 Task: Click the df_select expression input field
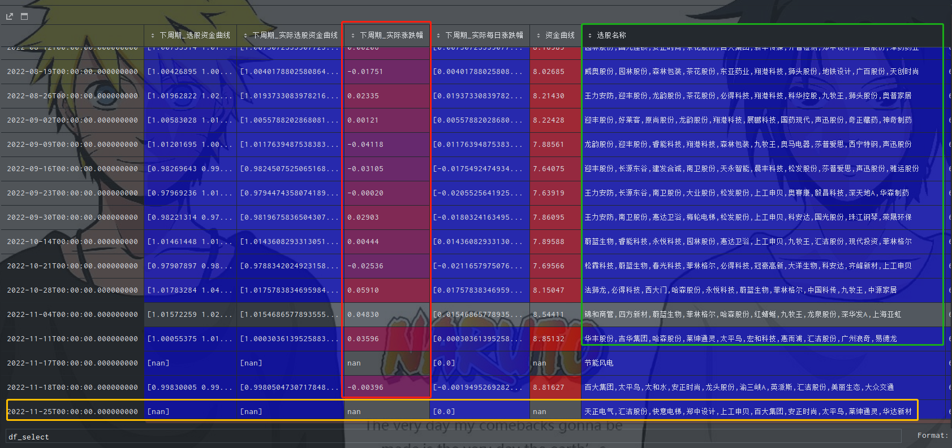(453, 437)
